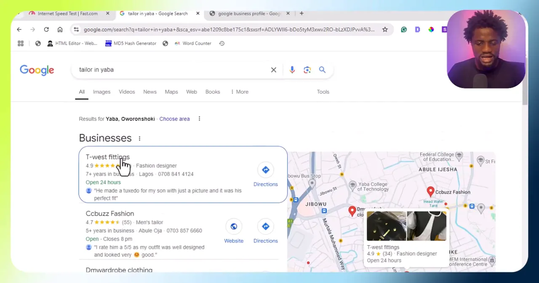Submit search with magnifying glass
The image size is (539, 283).
322,70
